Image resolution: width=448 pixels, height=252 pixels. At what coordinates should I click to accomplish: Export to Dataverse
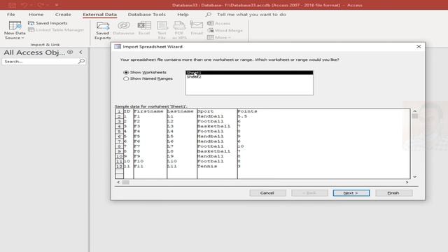(x=123, y=28)
